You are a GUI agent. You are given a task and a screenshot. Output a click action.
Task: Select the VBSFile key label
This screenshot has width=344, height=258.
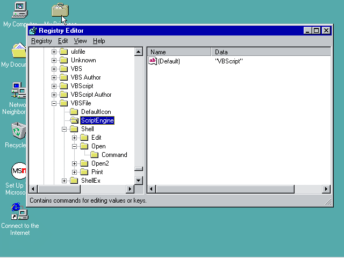pyautogui.click(x=81, y=103)
